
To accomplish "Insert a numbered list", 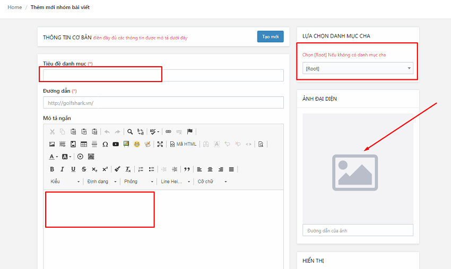I will (141, 169).
